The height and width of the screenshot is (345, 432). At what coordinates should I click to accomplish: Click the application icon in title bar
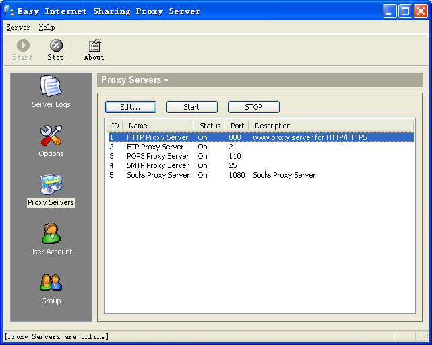point(9,11)
